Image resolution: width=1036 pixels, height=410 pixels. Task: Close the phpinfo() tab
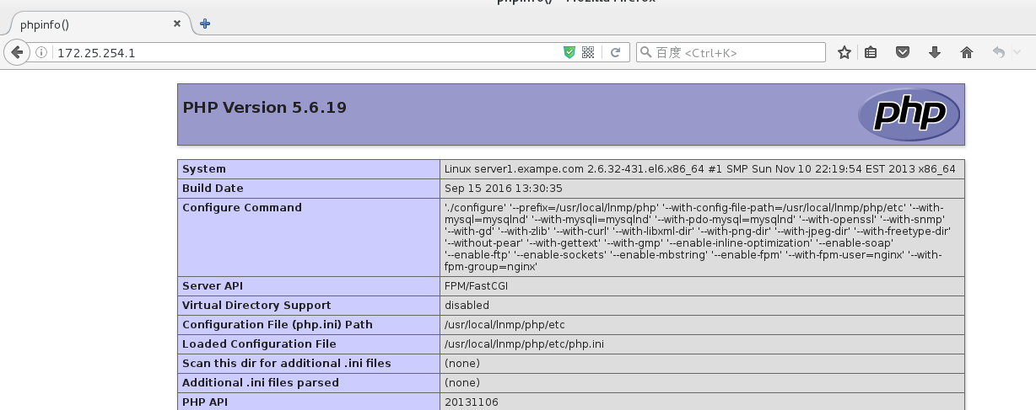click(176, 24)
